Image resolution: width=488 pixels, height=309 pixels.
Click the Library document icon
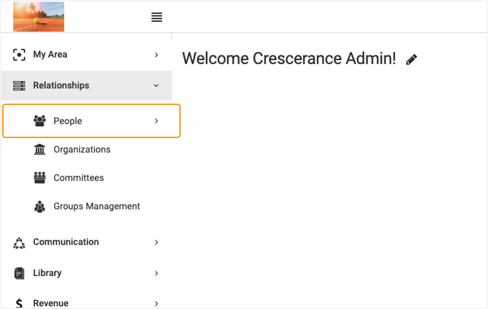click(x=19, y=273)
